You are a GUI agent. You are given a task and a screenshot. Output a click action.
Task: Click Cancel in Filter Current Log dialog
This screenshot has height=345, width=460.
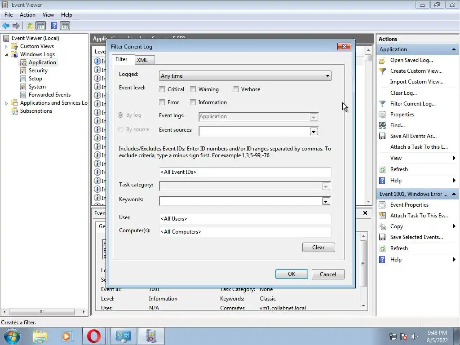click(x=327, y=274)
